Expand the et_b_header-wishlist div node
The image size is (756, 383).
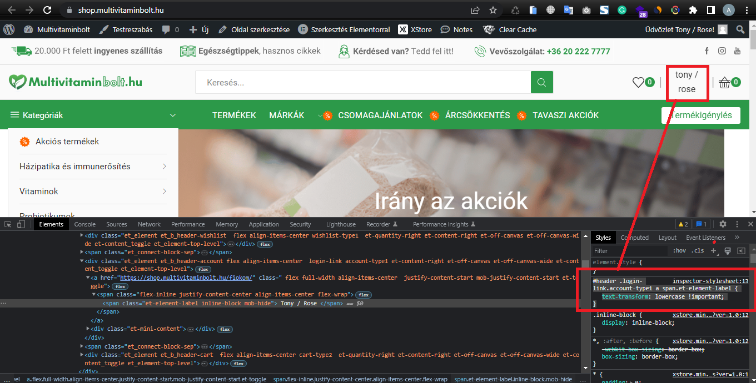pos(82,235)
